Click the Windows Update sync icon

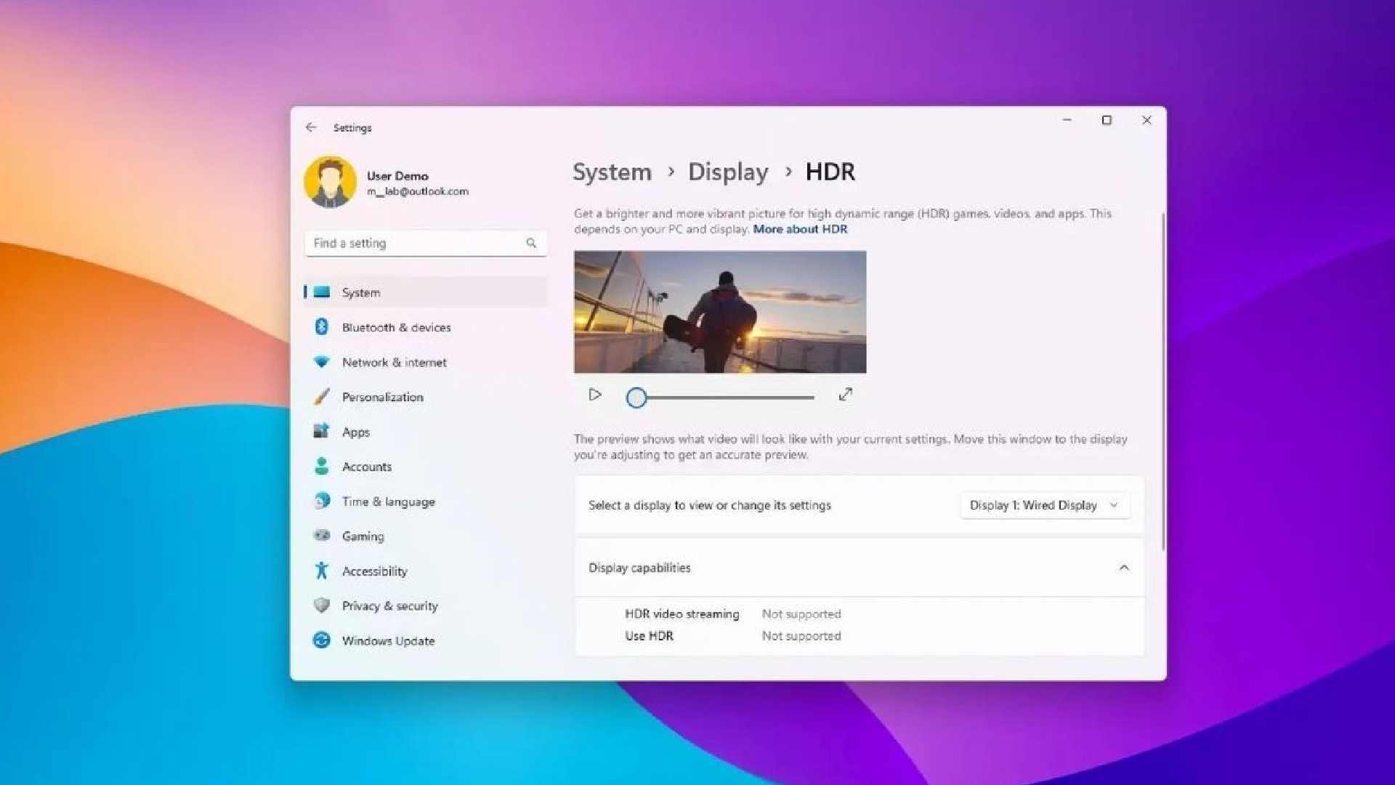point(321,640)
